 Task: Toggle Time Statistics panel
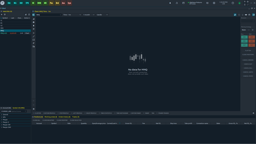(105, 113)
